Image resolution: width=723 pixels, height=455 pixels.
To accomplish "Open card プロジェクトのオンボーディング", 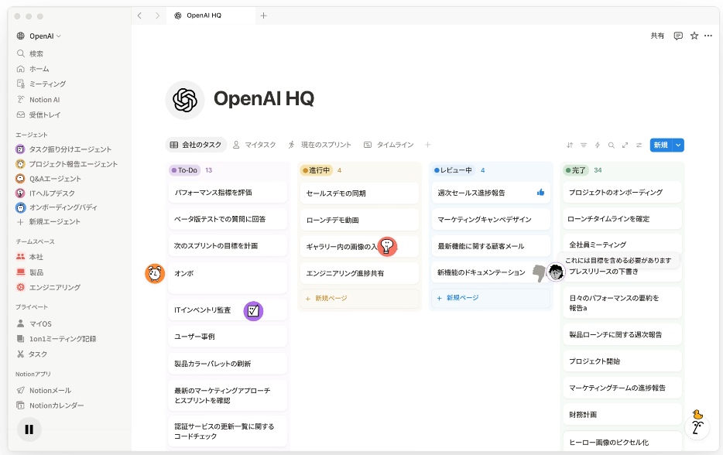I will point(622,192).
